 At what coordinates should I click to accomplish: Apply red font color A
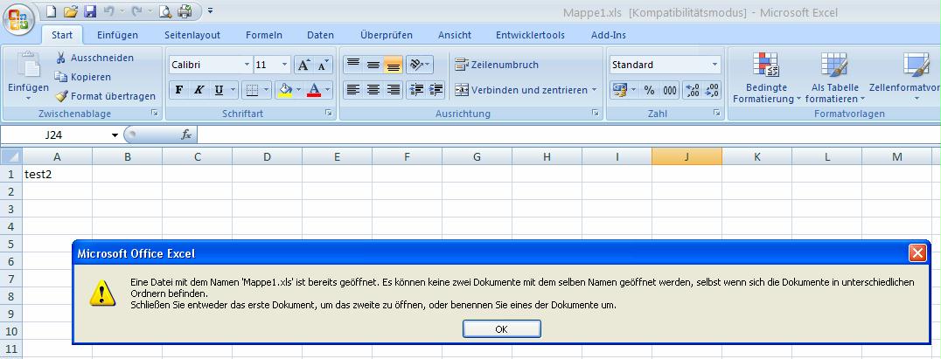(314, 90)
